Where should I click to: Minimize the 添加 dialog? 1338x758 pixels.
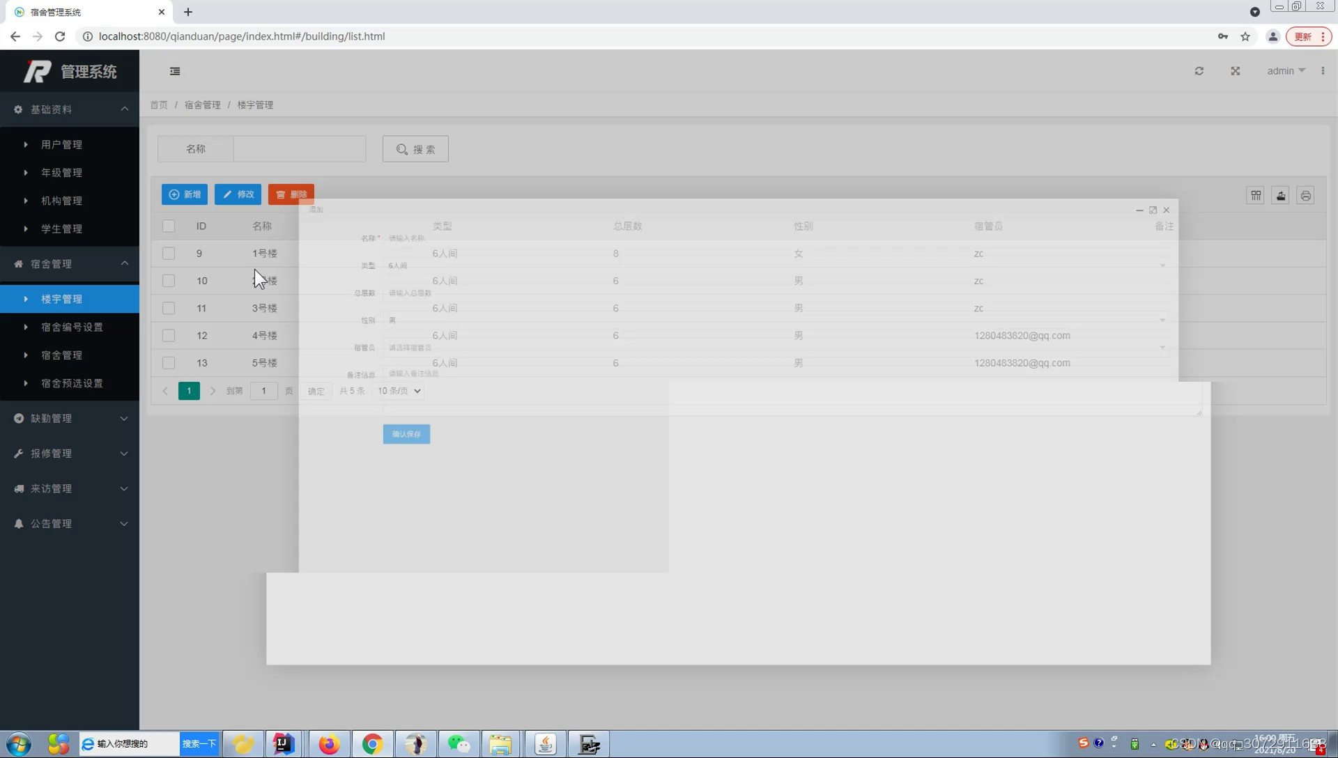tap(1139, 210)
